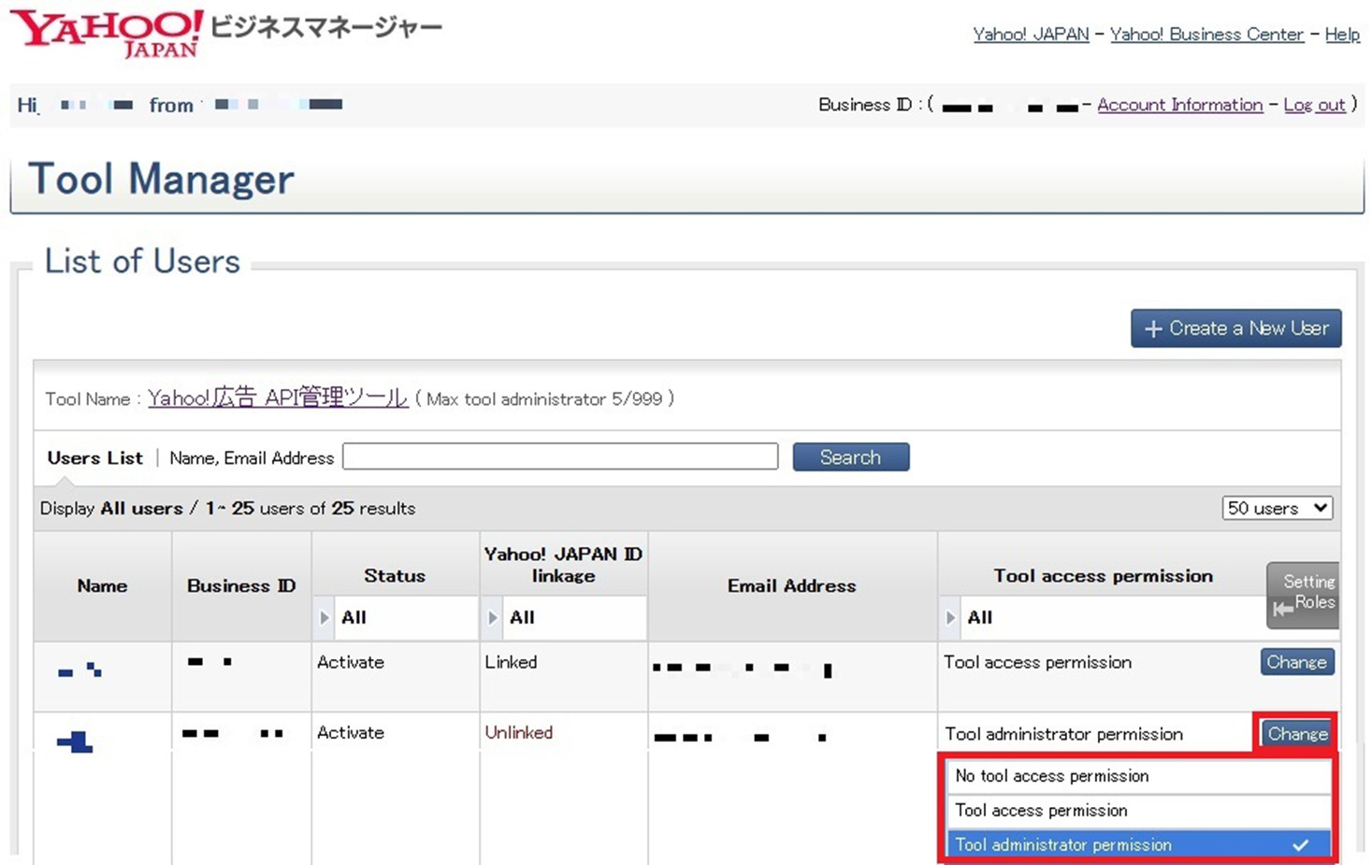Click Create a New User button
This screenshot has height=865, width=1372.
tap(1235, 328)
